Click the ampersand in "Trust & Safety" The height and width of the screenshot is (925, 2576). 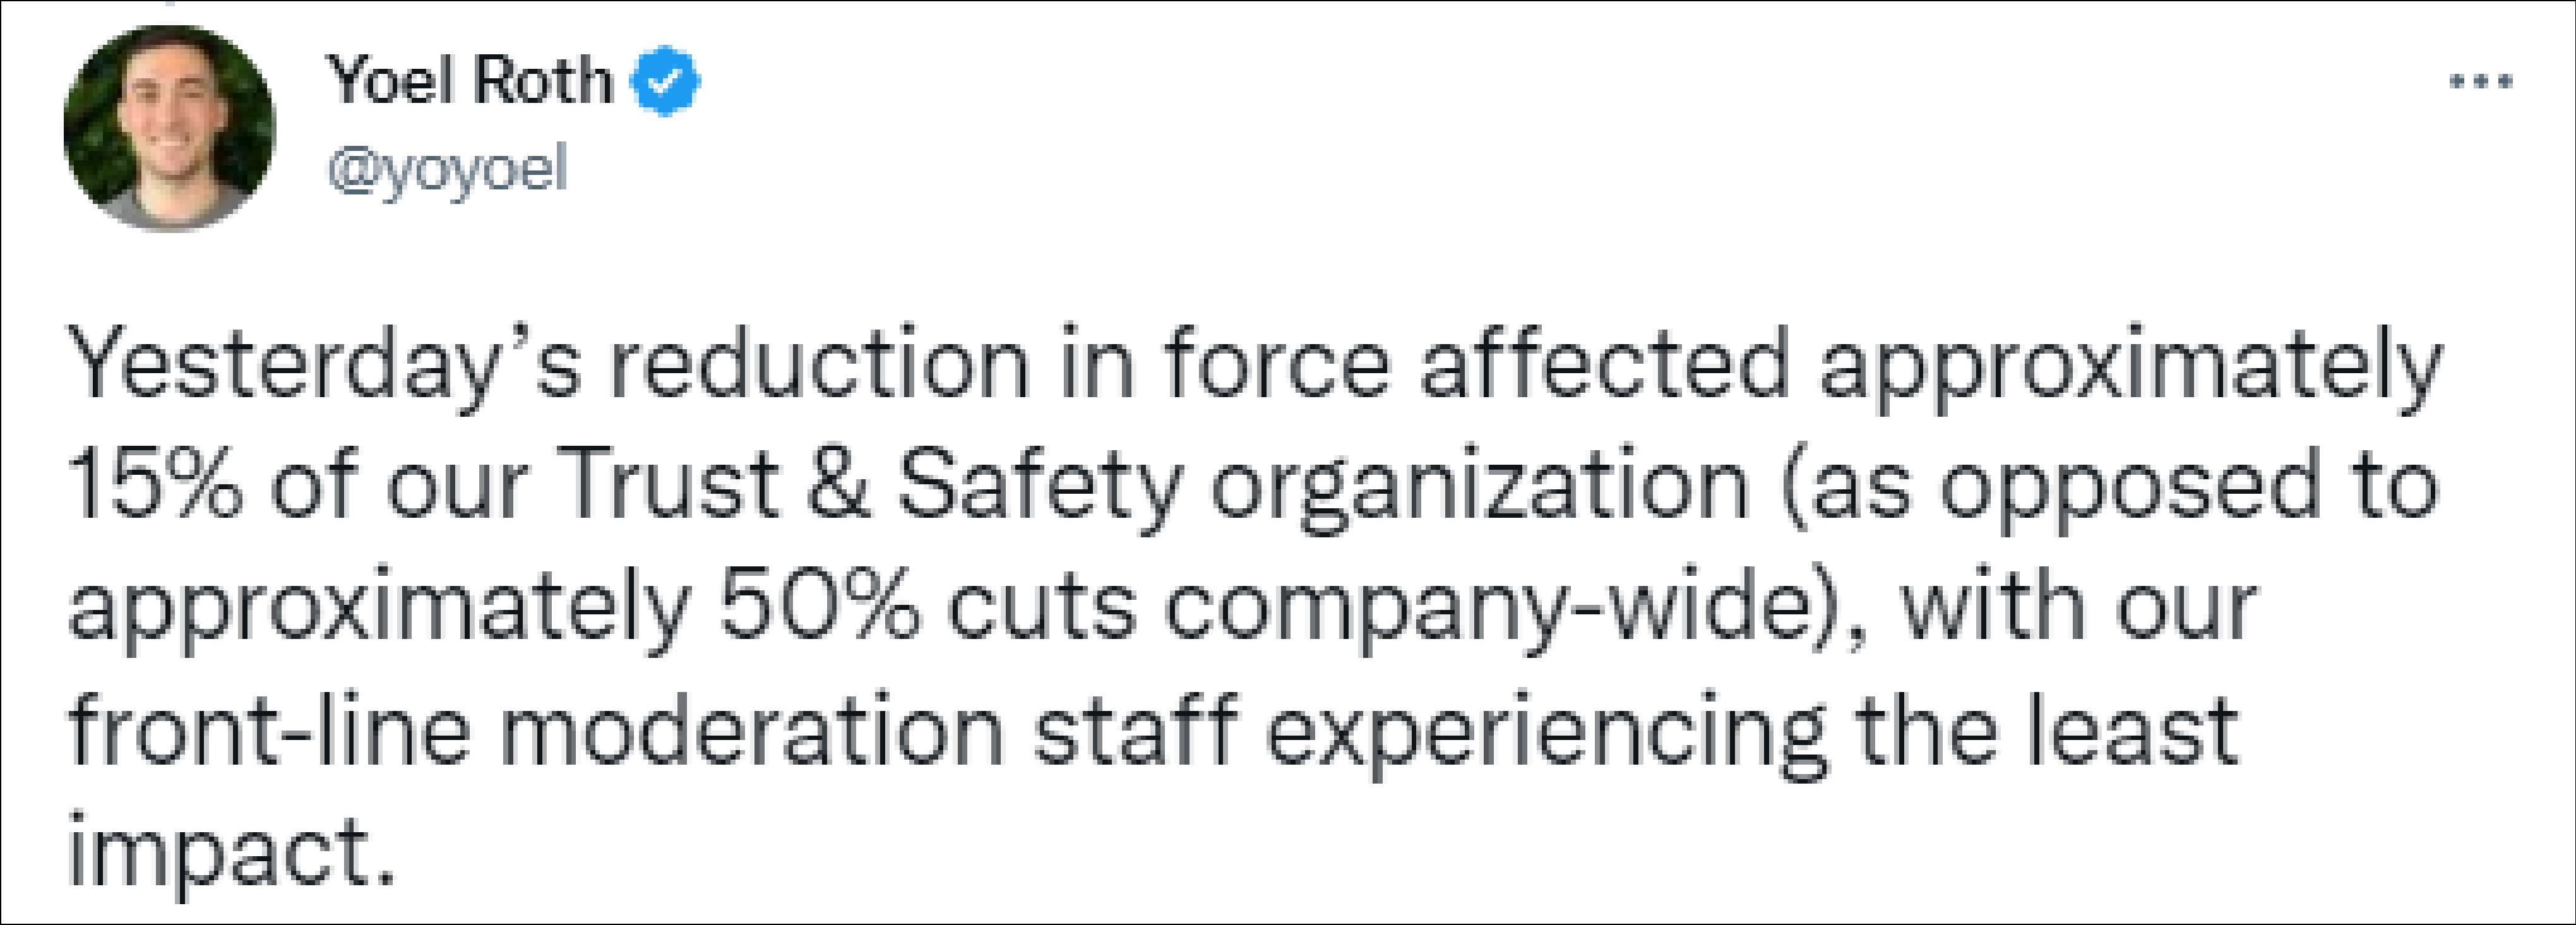coord(837,485)
